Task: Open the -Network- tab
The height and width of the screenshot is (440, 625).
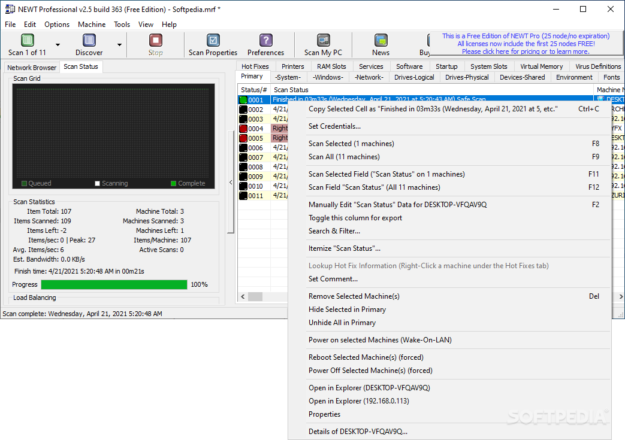Action: pos(369,77)
